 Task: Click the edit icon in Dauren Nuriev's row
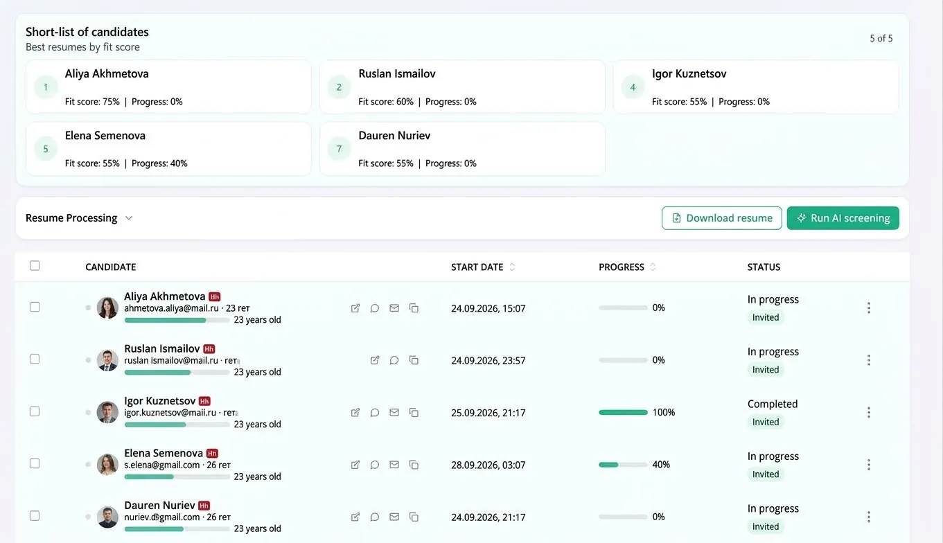[x=355, y=517]
